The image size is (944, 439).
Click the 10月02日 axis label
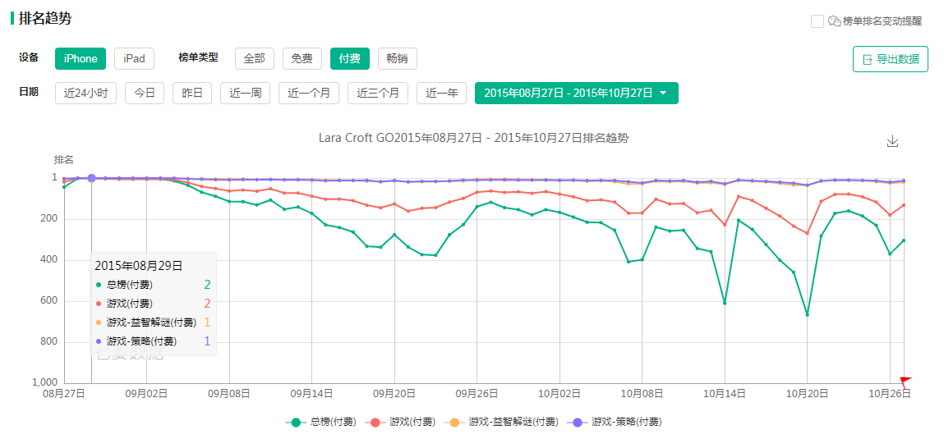coord(559,394)
